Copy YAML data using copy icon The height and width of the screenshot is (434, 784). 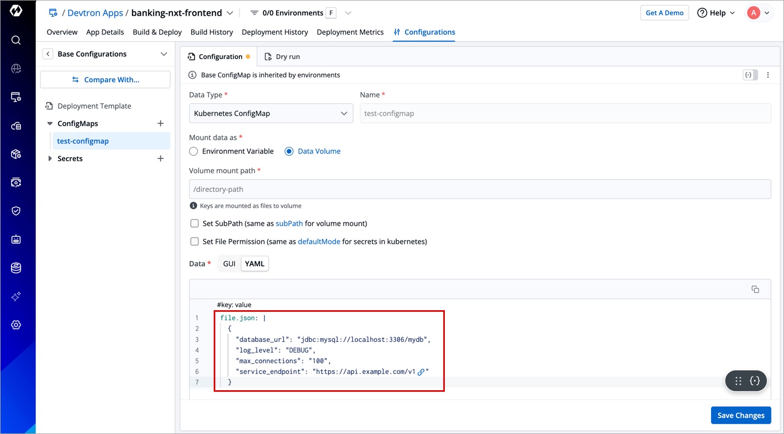pyautogui.click(x=755, y=289)
